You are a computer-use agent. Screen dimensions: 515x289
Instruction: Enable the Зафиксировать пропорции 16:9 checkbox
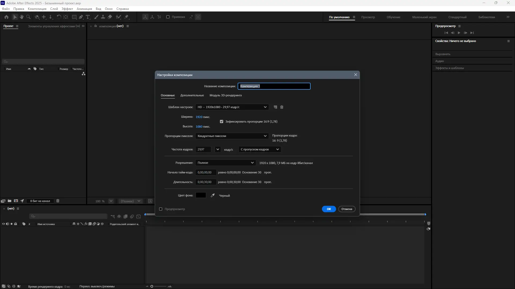pyautogui.click(x=222, y=121)
